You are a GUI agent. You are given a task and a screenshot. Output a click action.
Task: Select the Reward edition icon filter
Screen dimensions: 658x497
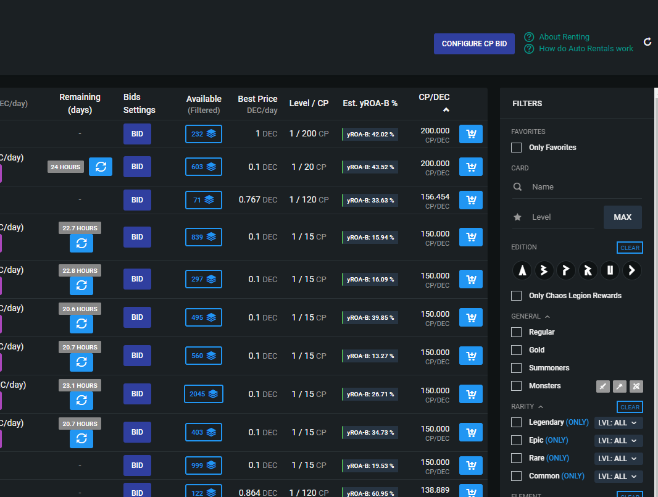[x=588, y=270]
